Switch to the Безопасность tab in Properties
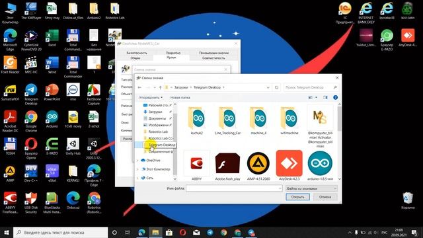This screenshot has height=238, width=423. [137, 53]
